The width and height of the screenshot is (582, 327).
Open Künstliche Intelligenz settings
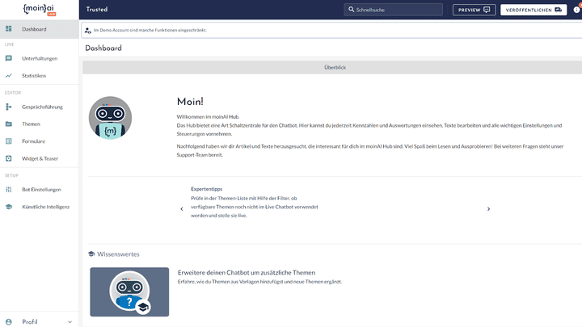40,207
